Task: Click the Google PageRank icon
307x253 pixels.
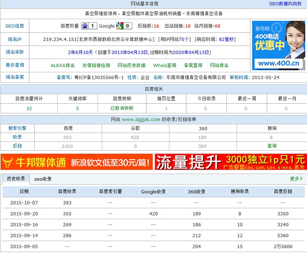Action: [x=119, y=26]
